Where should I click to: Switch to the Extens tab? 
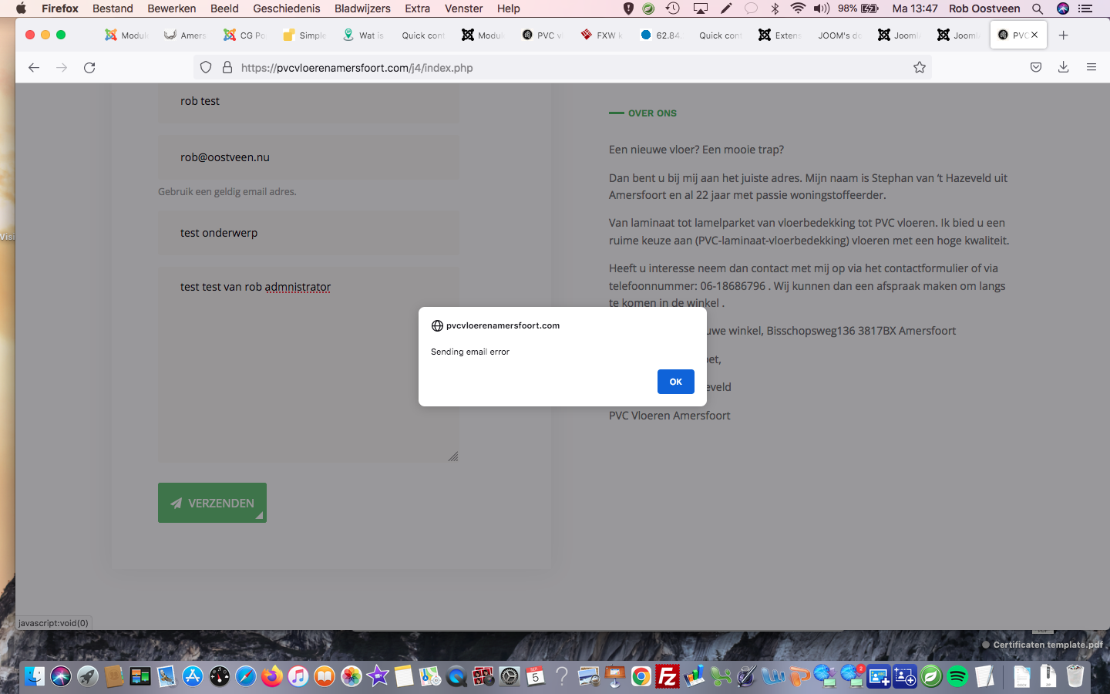pos(780,35)
